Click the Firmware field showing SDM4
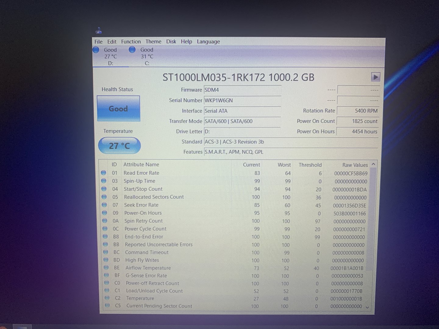 242,90
